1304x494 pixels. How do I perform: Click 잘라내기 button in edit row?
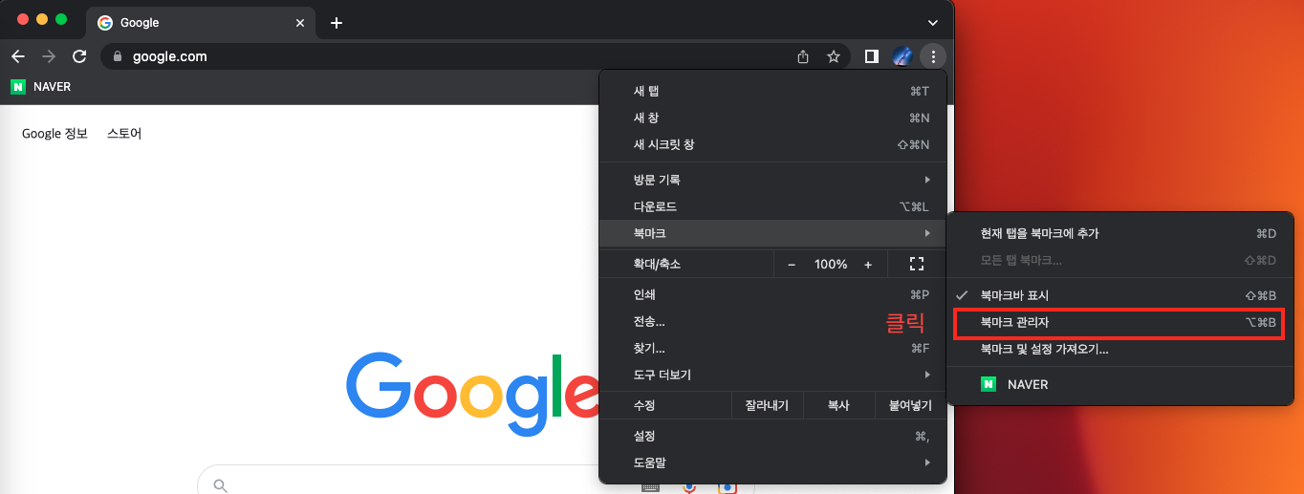click(767, 405)
